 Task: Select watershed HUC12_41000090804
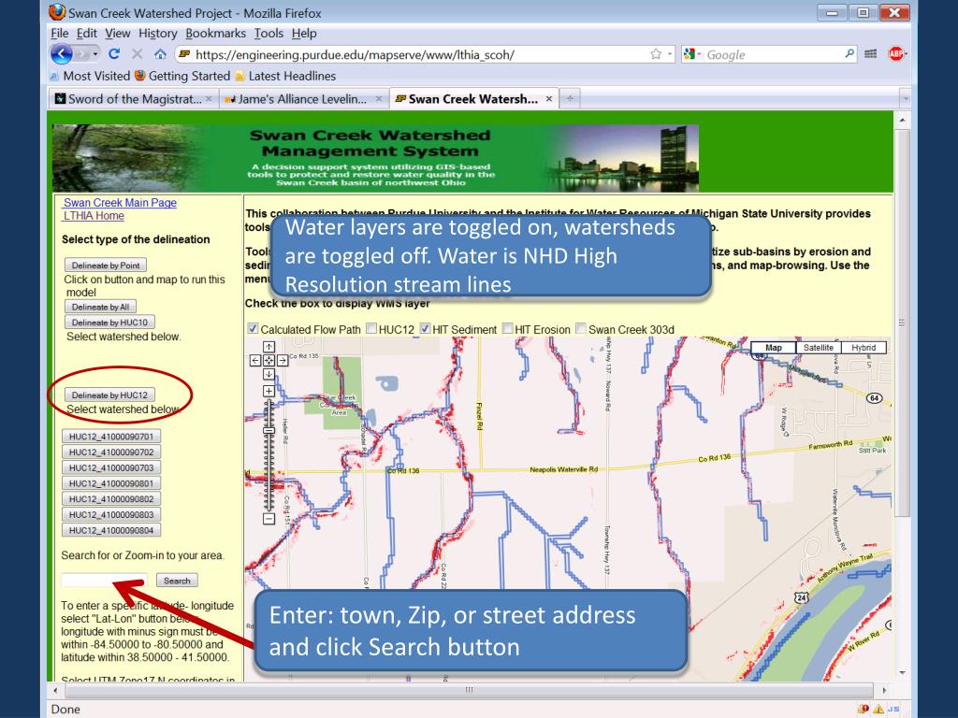click(111, 531)
